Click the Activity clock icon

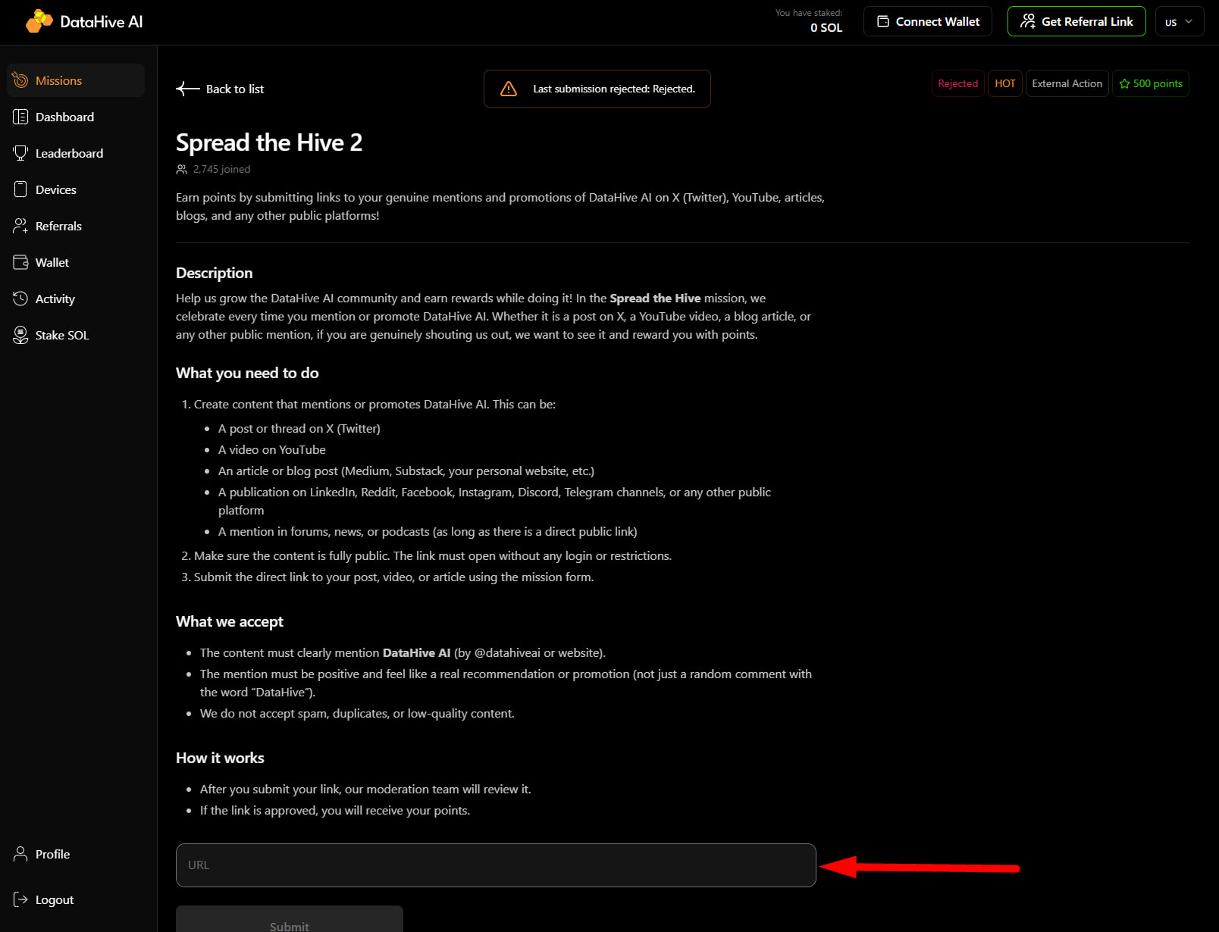coord(20,299)
